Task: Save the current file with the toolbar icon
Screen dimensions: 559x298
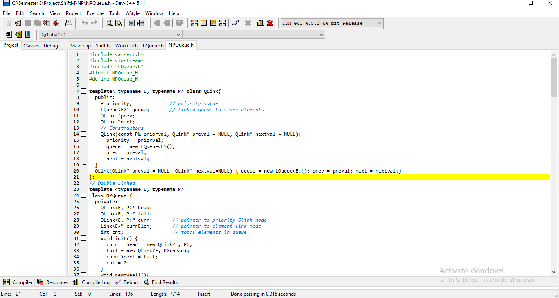Action: 27,23
